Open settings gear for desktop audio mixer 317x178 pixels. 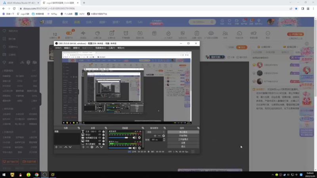(x=139, y=138)
